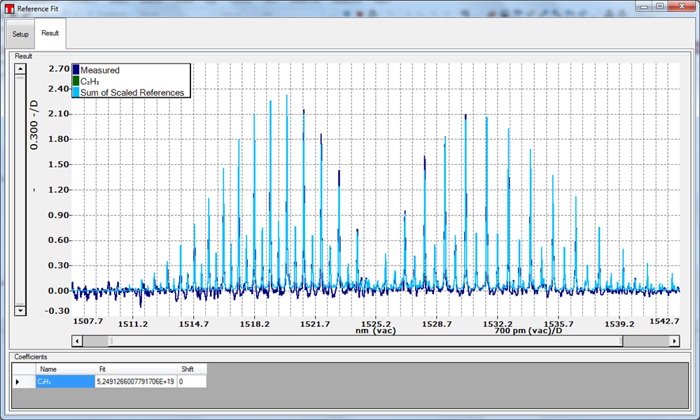
Task: Maximize the Reference Fit window
Action: (x=660, y=7)
